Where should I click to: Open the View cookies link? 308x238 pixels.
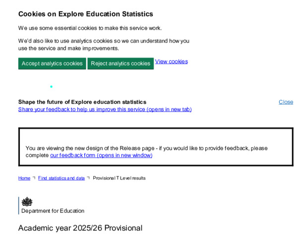(x=172, y=61)
